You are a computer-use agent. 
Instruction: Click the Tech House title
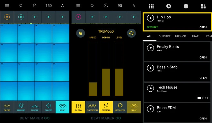click(167, 87)
